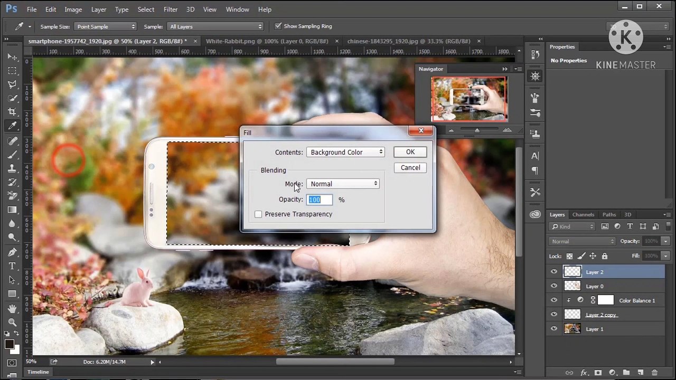Select the Rectangle shape tool
This screenshot has width=676, height=380.
[12, 293]
